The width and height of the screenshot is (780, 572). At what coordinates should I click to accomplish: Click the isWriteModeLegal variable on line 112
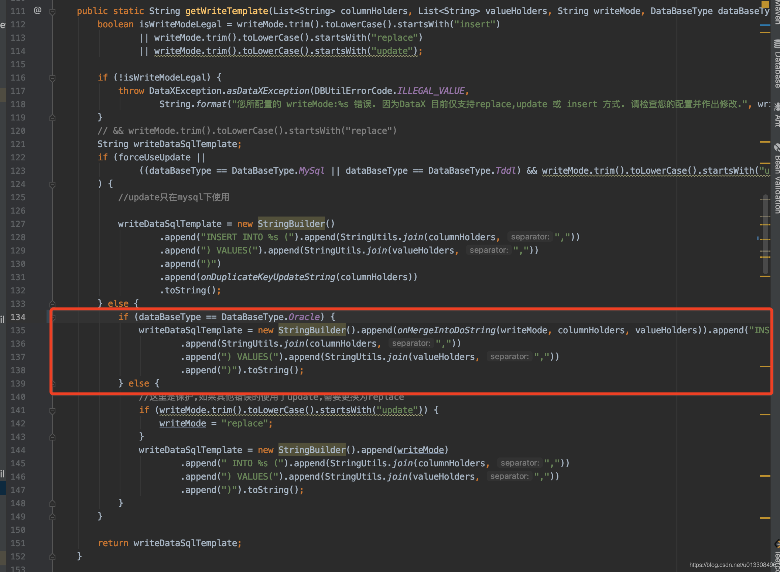(180, 24)
